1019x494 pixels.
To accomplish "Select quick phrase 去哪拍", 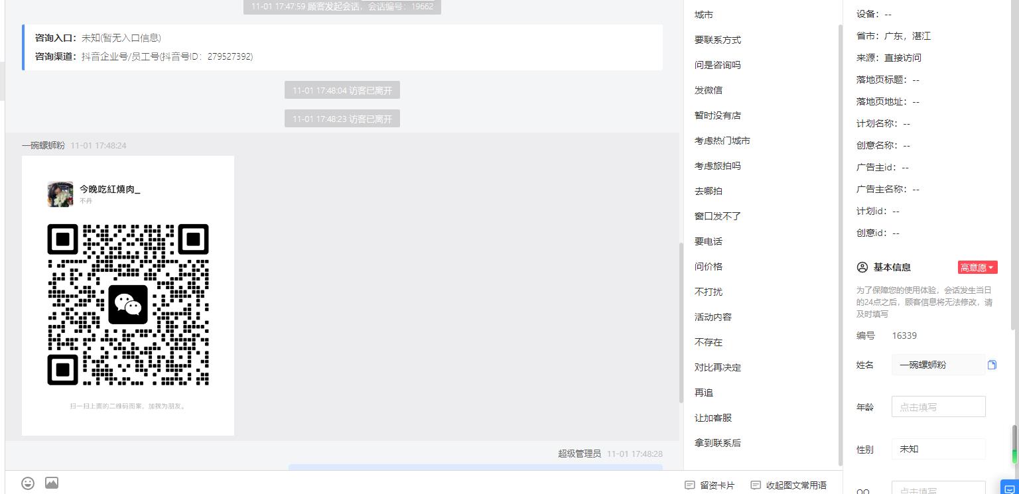I will [x=709, y=191].
